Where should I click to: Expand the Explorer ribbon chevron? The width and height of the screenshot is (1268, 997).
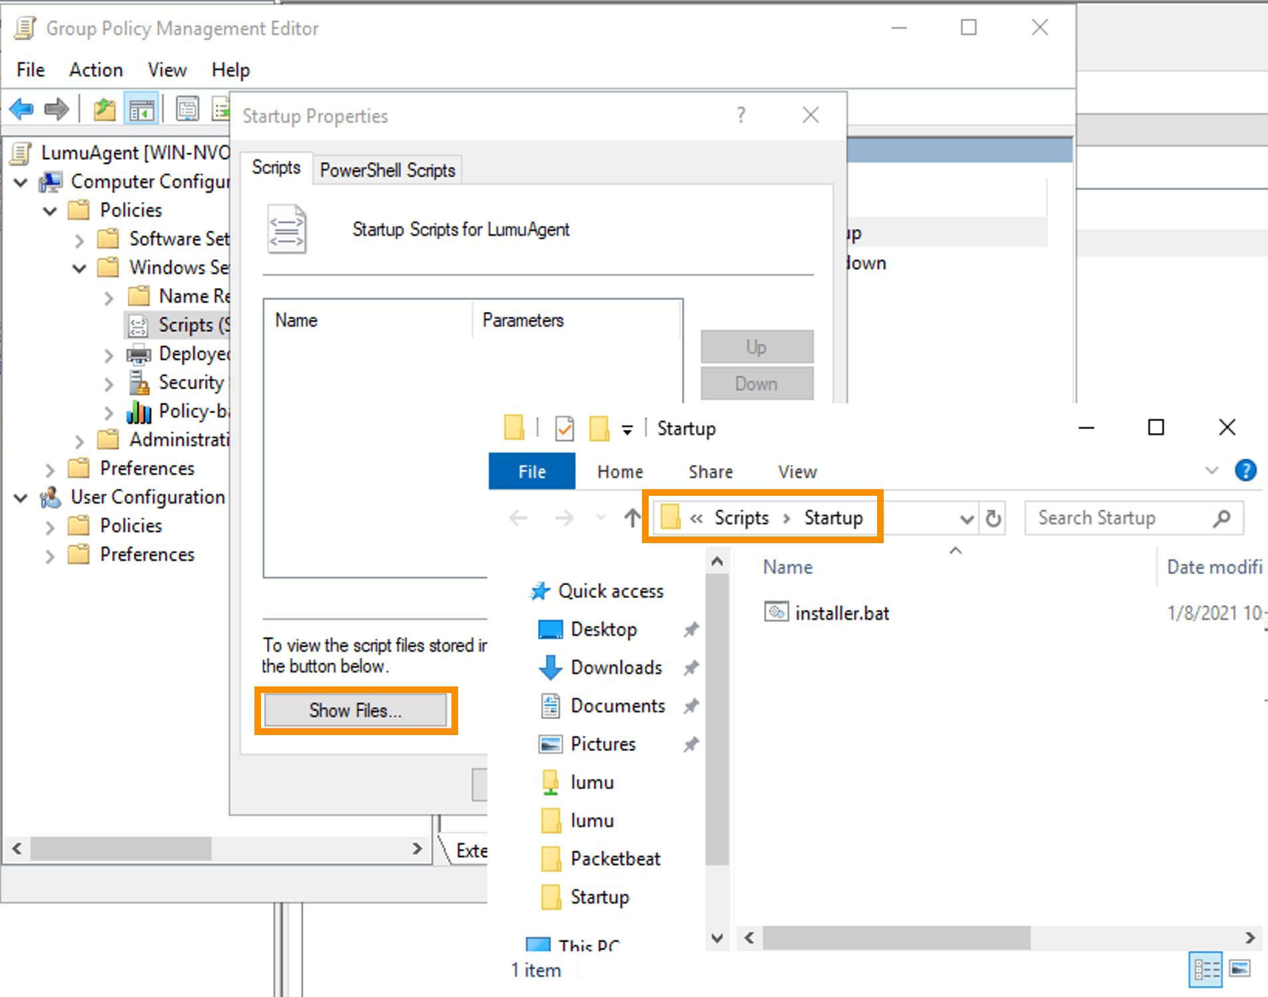tap(1211, 471)
